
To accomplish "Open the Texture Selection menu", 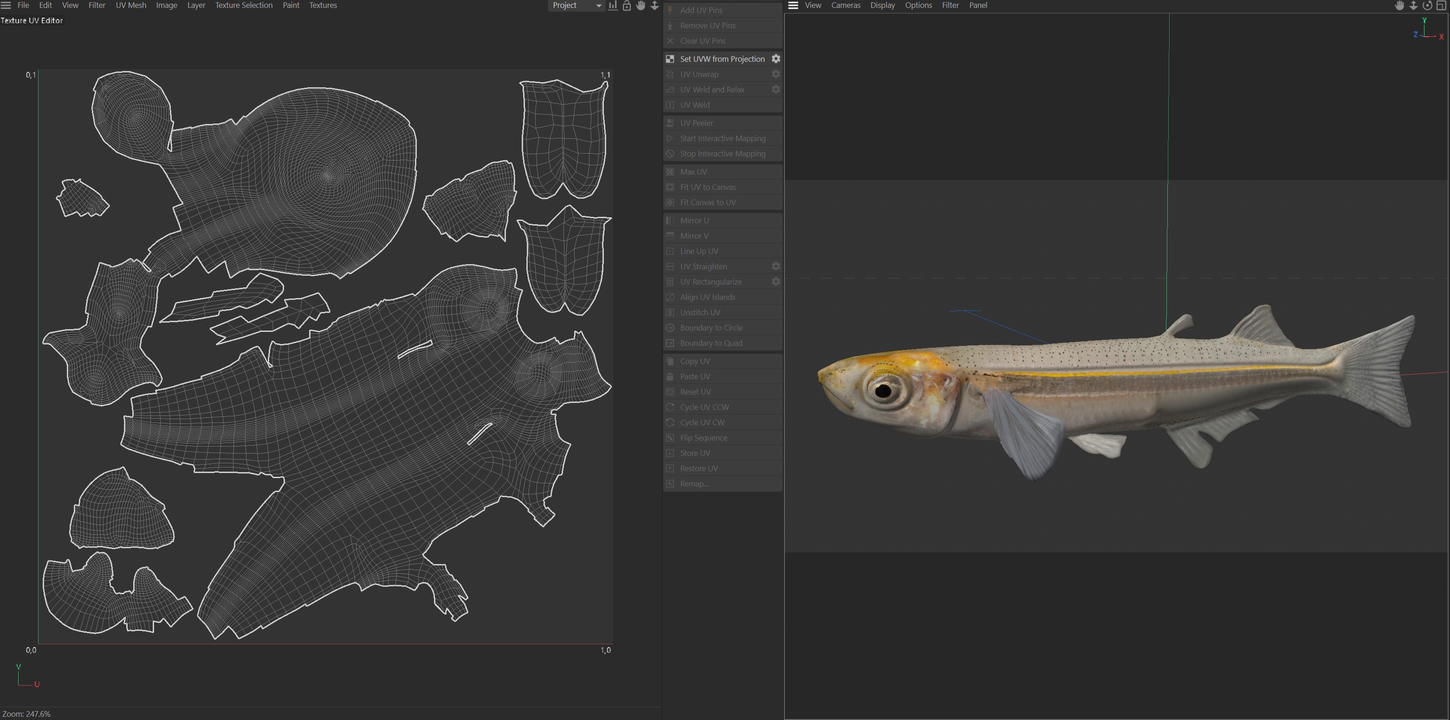I will (x=243, y=5).
